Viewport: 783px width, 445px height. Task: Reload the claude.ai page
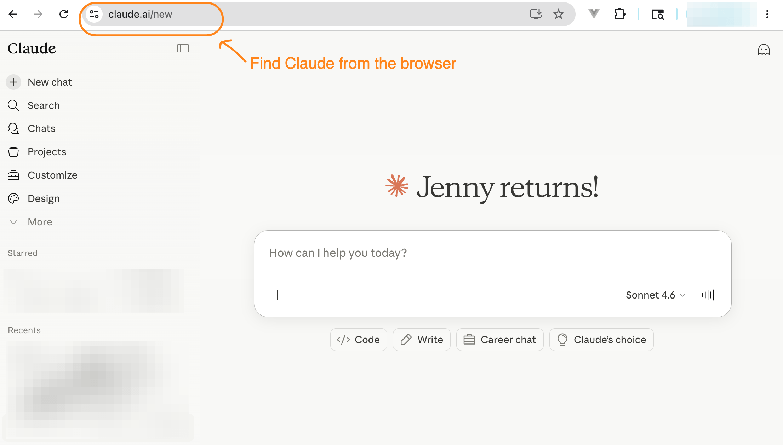point(64,14)
